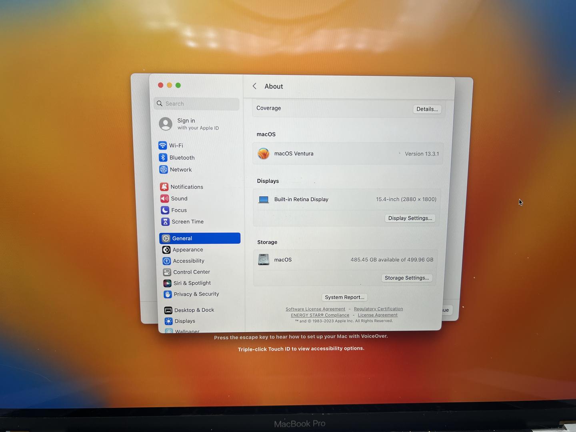Open Focus moon icon
The width and height of the screenshot is (576, 432).
pos(165,210)
